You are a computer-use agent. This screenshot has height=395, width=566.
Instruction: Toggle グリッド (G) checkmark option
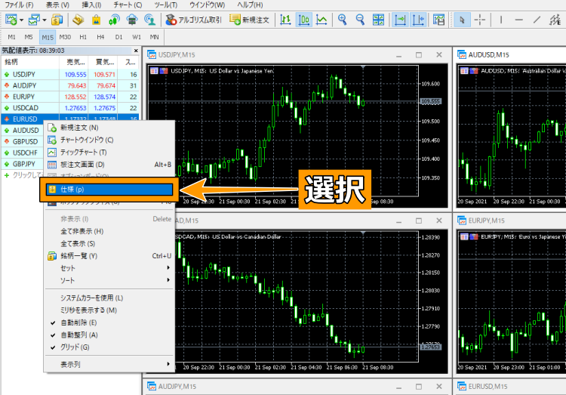pyautogui.click(x=75, y=347)
